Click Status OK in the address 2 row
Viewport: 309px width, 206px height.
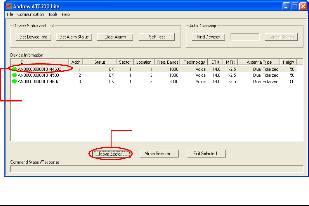pyautogui.click(x=111, y=75)
